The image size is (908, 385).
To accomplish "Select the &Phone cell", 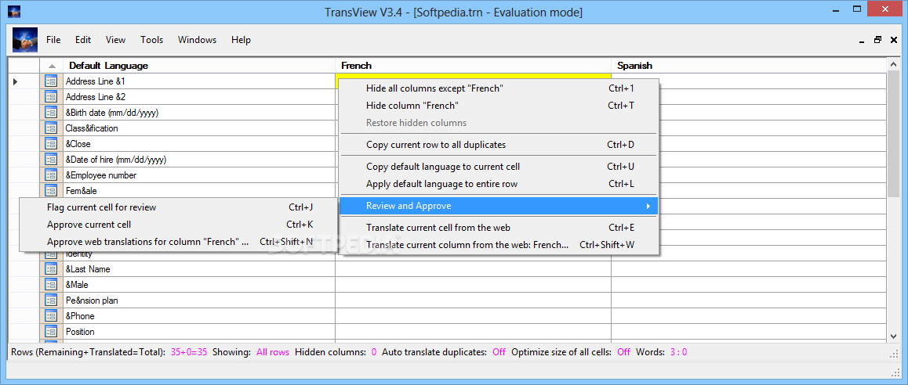I will (199, 315).
